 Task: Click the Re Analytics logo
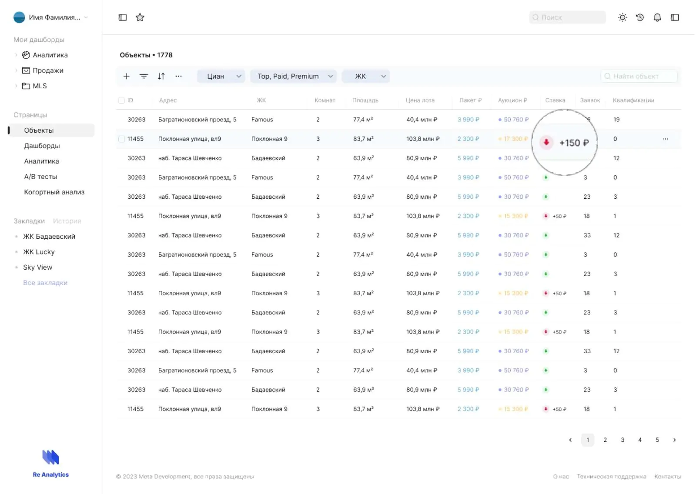(51, 464)
